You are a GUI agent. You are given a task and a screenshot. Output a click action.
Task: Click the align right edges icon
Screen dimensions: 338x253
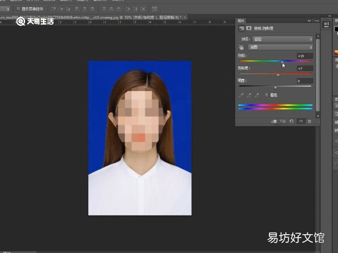(92, 9)
